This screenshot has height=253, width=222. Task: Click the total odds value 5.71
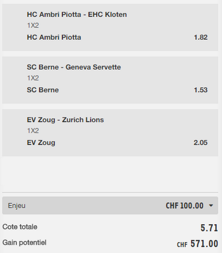(209, 228)
